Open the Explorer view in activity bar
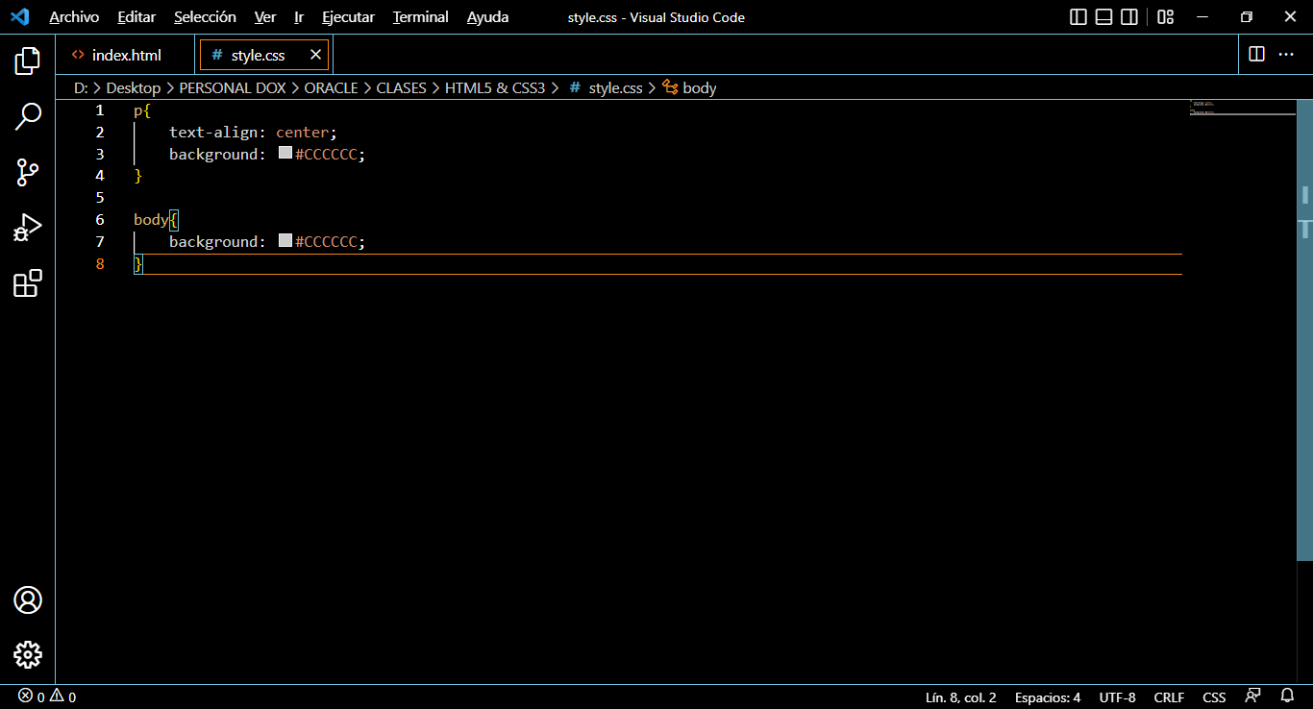Viewport: 1313px width, 709px height. click(28, 61)
